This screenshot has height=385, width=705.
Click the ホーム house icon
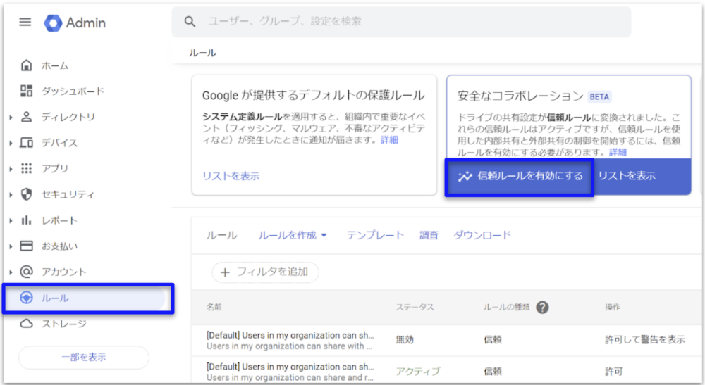tap(27, 65)
